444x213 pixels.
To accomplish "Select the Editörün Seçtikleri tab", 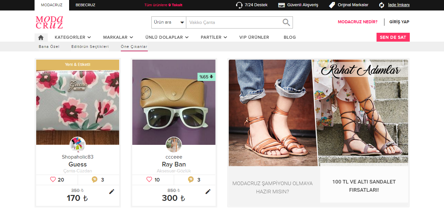I will point(90,47).
